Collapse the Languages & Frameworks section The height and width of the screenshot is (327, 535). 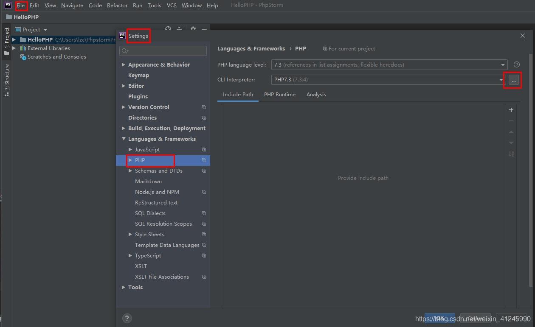point(123,139)
